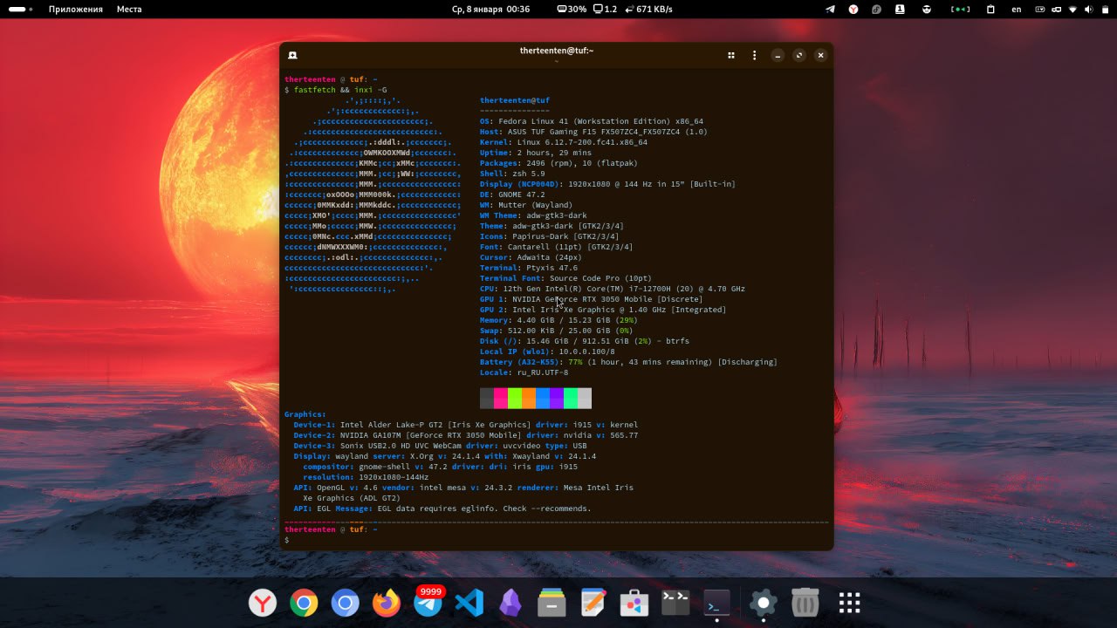The height and width of the screenshot is (628, 1117).
Task: Click the light gray color block in fastfetch
Action: click(585, 399)
